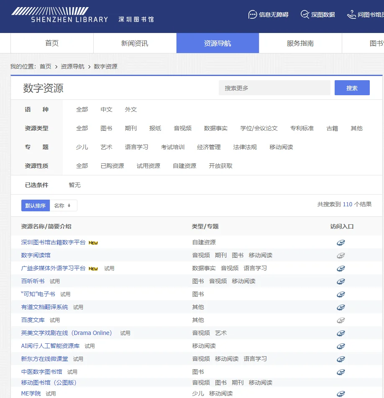Open 新东方在线微课堂 link
The height and width of the screenshot is (398, 384).
click(x=44, y=359)
